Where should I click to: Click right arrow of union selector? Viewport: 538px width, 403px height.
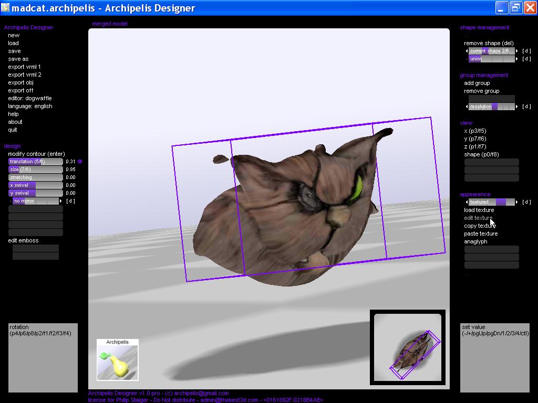tap(517, 59)
